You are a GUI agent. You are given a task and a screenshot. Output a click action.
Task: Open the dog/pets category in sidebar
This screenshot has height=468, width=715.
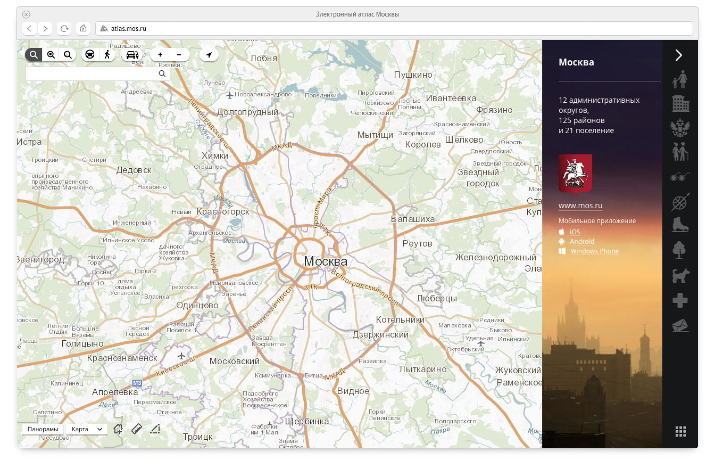pos(680,276)
